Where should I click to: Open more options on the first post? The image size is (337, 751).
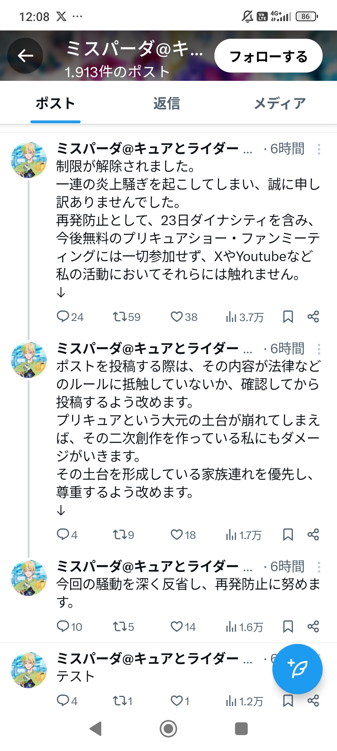point(319,149)
